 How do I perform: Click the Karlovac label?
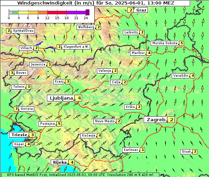[131, 150]
